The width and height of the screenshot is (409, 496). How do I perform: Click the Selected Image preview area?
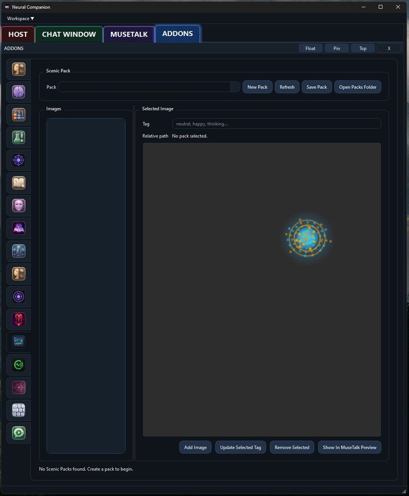[262, 290]
